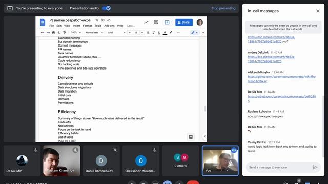Apply bold formatting
This screenshot has width=328, height=184.
coord(148,33)
